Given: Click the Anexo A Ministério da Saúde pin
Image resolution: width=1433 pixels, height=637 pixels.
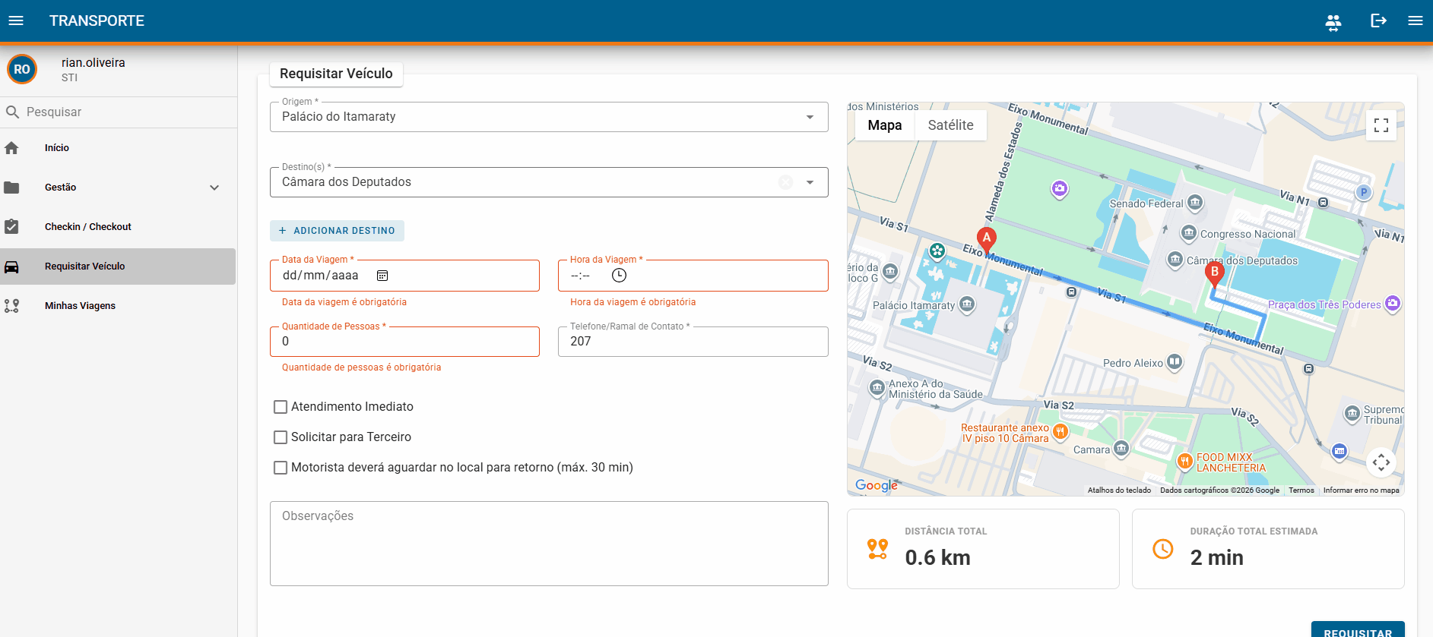Looking at the screenshot, I should click(877, 388).
